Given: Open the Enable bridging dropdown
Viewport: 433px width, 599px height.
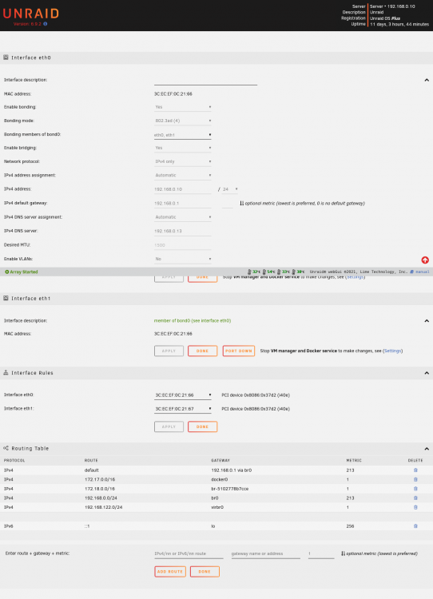Looking at the screenshot, I should tap(183, 148).
